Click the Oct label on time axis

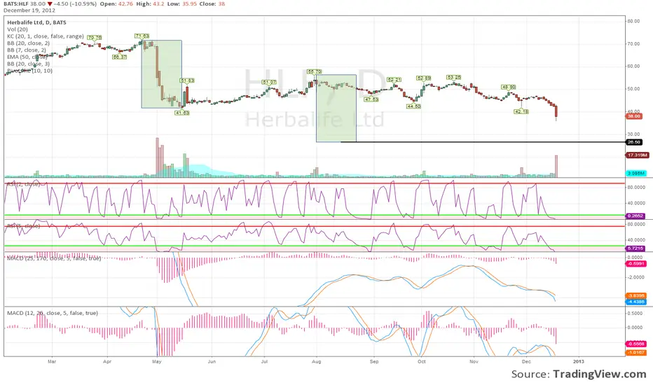point(422,362)
